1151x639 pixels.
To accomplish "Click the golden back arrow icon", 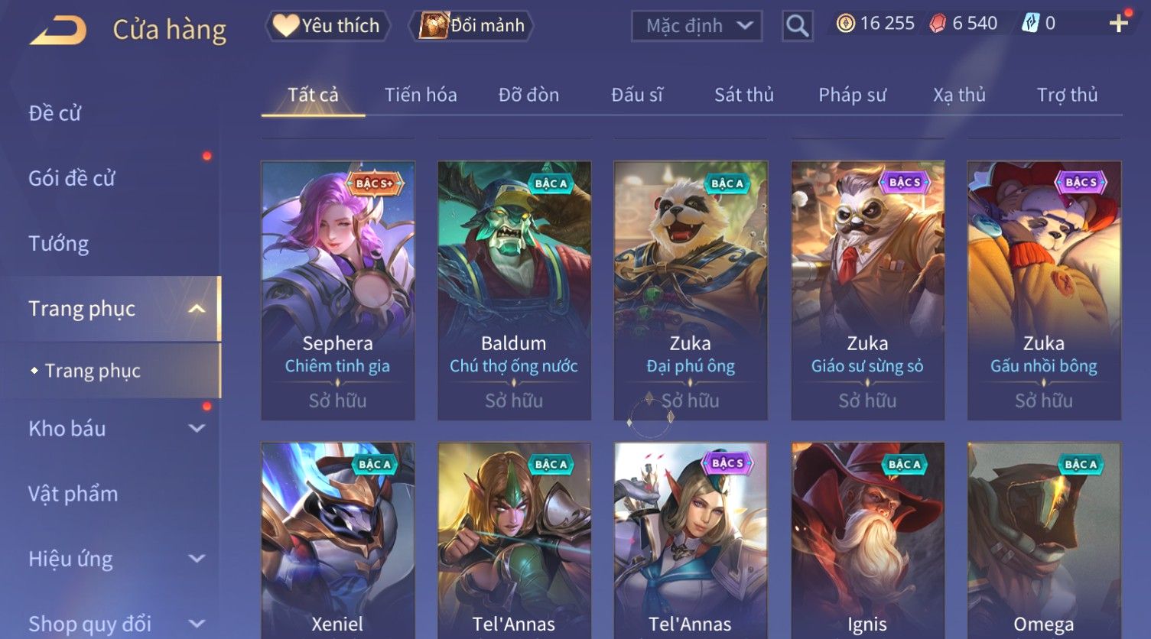I will [58, 31].
